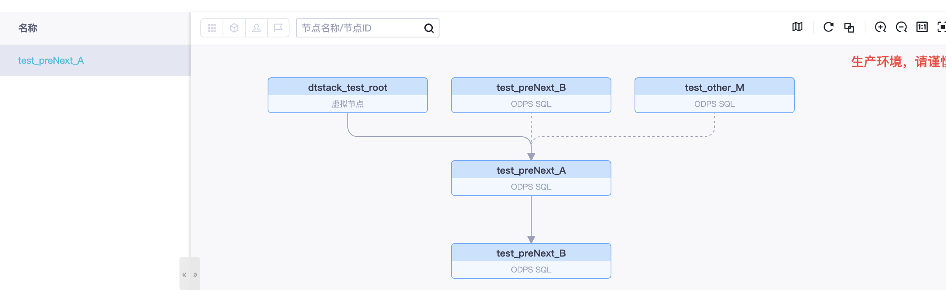Click the ODPS SQL label under test_preNext_A
The height and width of the screenshot is (290, 946).
click(x=531, y=187)
